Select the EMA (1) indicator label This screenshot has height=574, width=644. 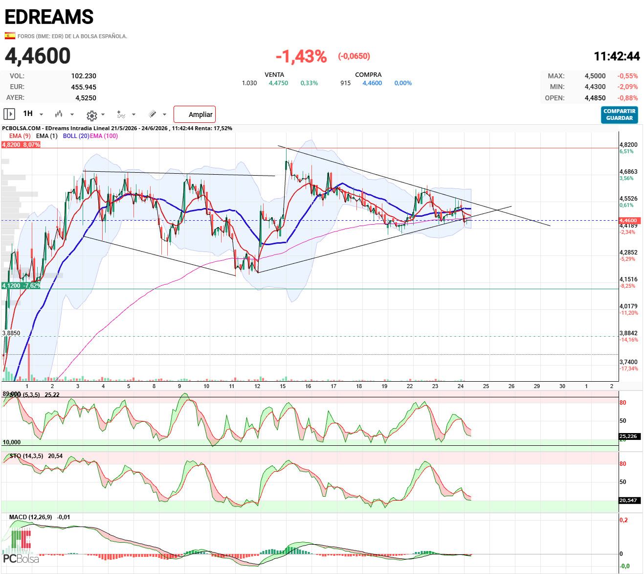(x=46, y=136)
